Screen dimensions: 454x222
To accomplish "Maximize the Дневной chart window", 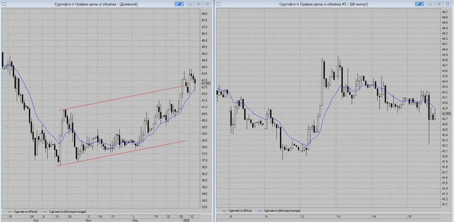I will tap(199, 4).
